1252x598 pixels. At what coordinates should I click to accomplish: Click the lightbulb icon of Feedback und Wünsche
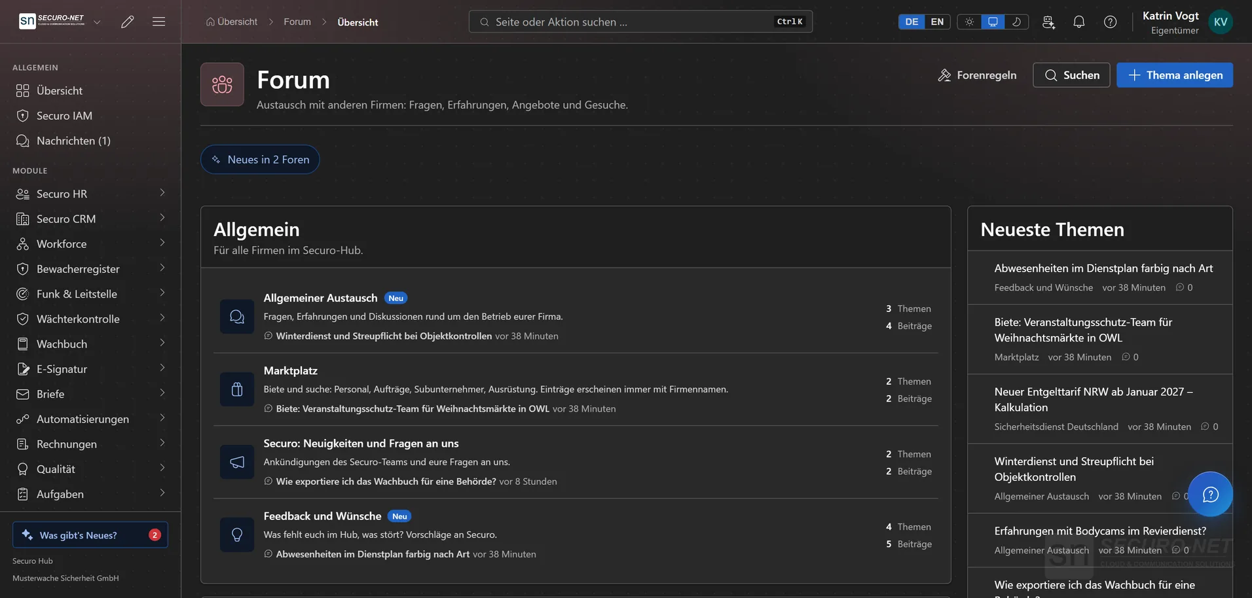pyautogui.click(x=237, y=535)
